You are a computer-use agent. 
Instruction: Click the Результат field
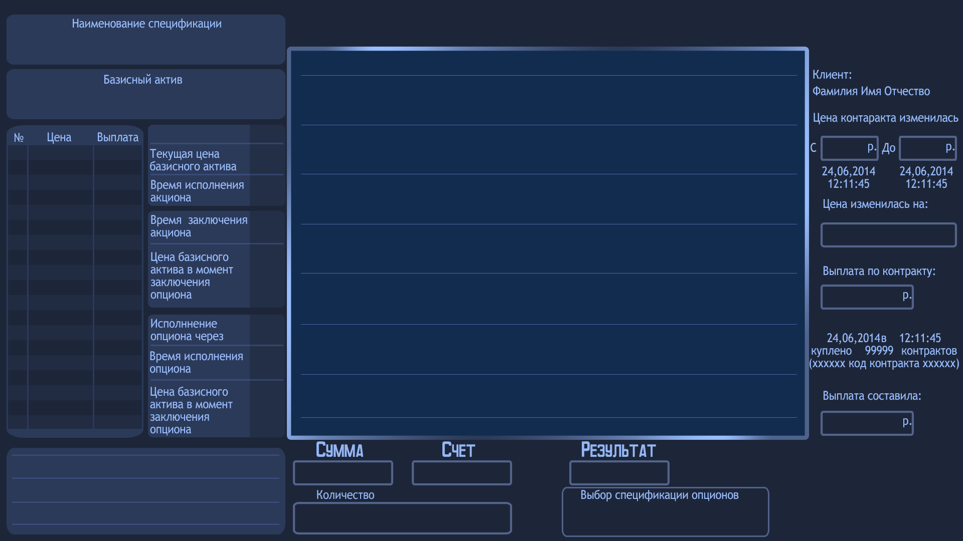click(619, 473)
